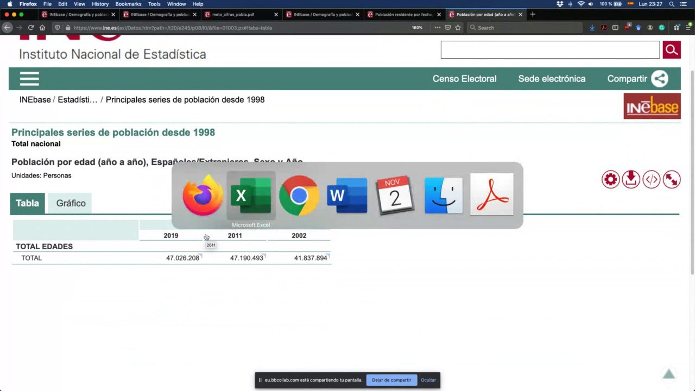This screenshot has width=695, height=391.
Task: Open the table settings gear icon
Action: point(611,180)
